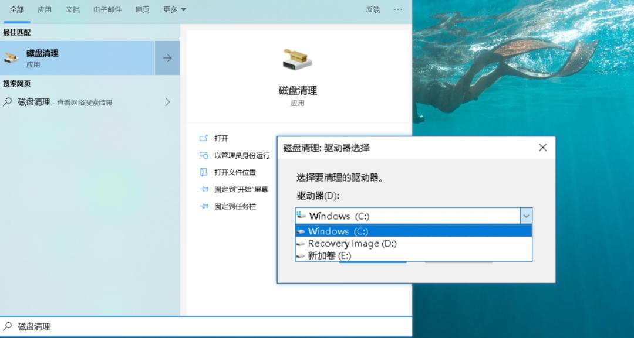Click the 打开文件位置 folder icon
Screen dimensions: 634x338
coord(202,173)
